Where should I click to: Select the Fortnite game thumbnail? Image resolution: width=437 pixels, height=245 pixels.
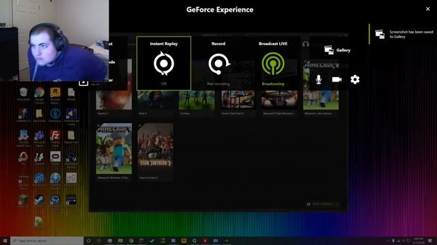[x=197, y=101]
